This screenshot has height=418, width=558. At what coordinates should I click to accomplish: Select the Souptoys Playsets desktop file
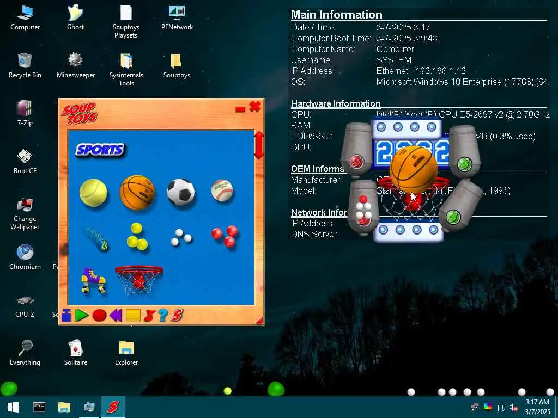click(x=126, y=22)
